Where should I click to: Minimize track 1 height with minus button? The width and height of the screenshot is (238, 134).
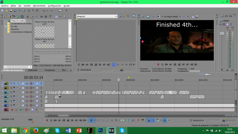[x=2, y=83]
